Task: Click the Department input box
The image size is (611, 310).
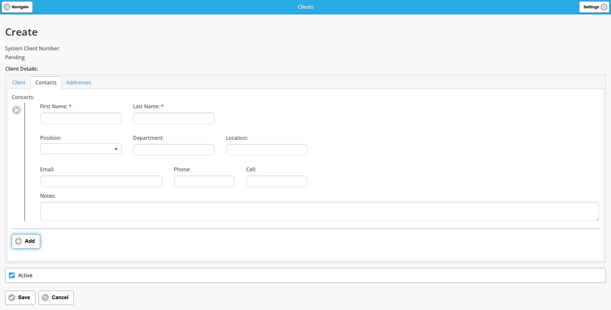Action: [174, 150]
